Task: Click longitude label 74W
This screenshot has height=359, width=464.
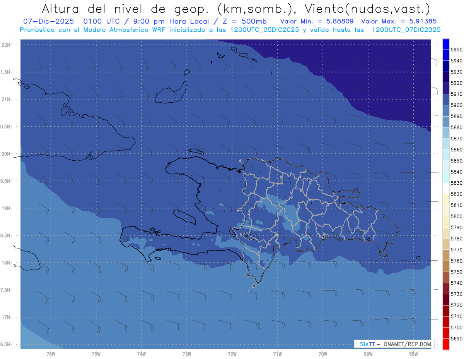Action: 142,354
